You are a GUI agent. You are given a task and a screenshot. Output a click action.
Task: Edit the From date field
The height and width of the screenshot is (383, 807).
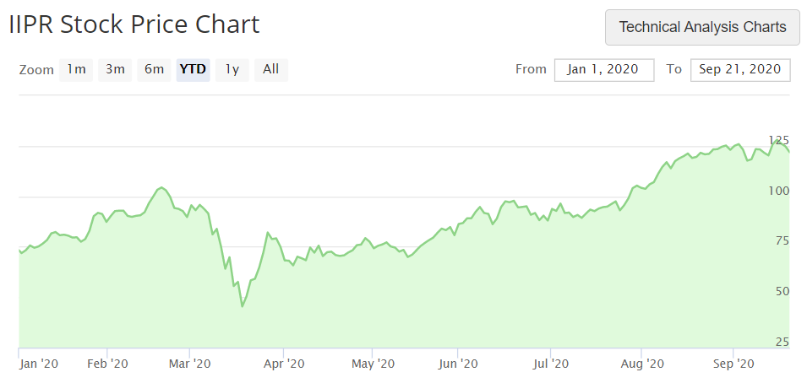click(x=604, y=69)
